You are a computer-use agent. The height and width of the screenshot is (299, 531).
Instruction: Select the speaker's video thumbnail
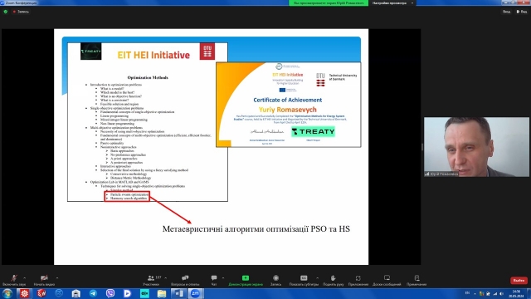476,147
